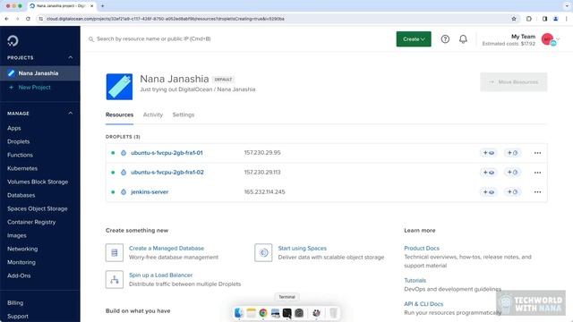573x322 pixels.
Task: Collapse the PROJECTS sidebar section
Action: click(70, 57)
